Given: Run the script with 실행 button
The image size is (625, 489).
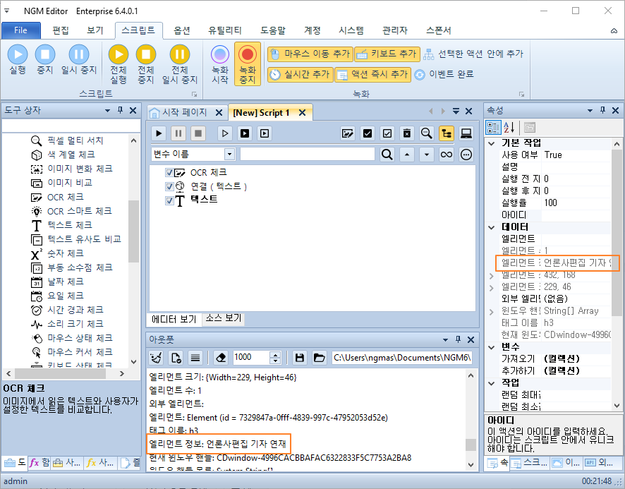Looking at the screenshot, I should 18,60.
